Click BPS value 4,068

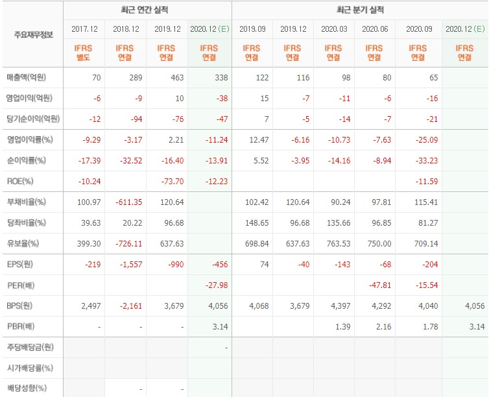[x=259, y=306]
